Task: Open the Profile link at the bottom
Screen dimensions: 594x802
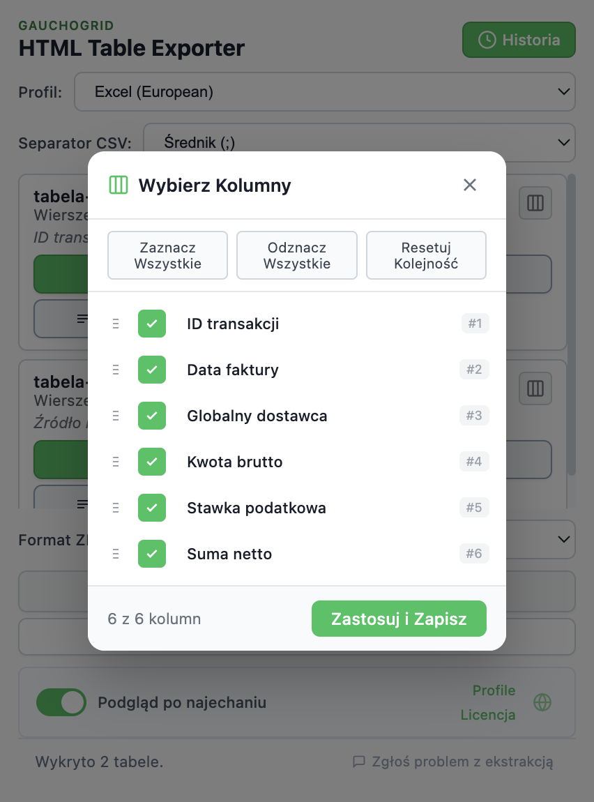Action: (493, 690)
